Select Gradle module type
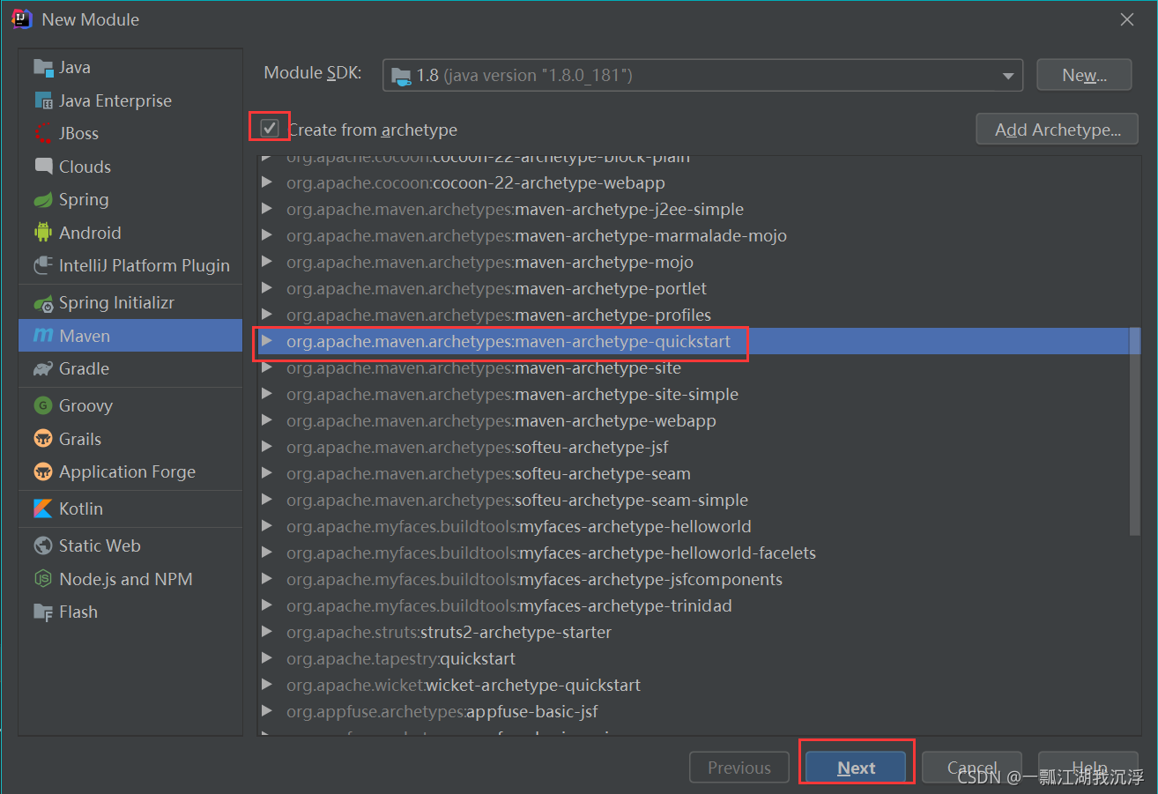This screenshot has height=794, width=1158. point(130,369)
